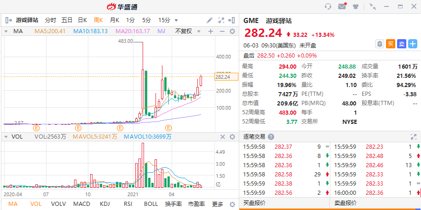Click the 华盛通 app logo
The width and height of the screenshot is (421, 210).
(122, 7)
